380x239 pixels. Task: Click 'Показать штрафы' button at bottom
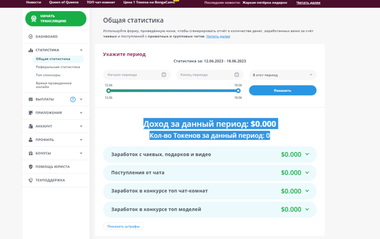[123, 226]
